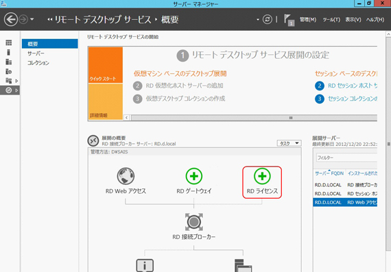Select the Local Server sidebar icon
Viewport: 391px width, 272px height.
point(8,52)
